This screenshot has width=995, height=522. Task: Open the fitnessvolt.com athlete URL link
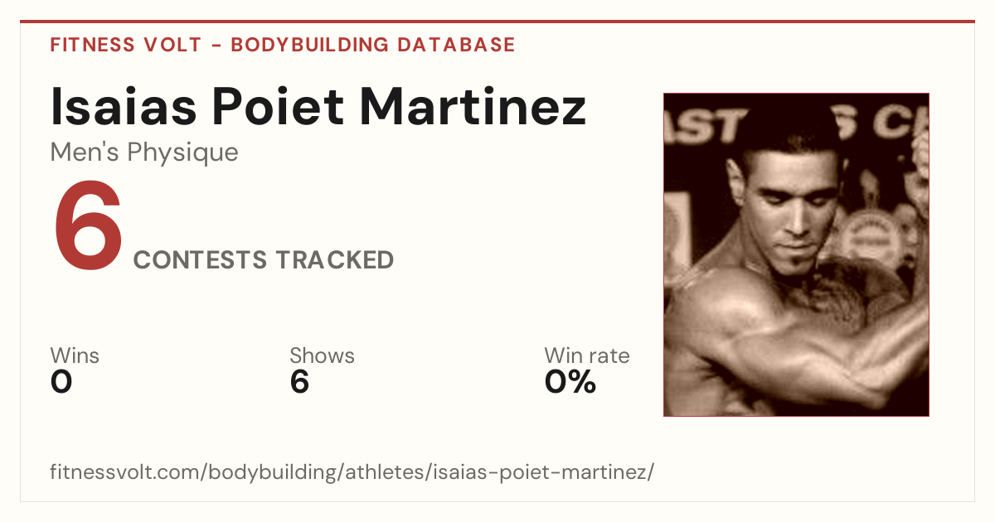(352, 473)
